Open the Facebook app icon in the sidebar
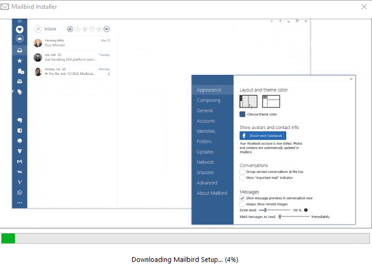The image size is (372, 266). [x=19, y=130]
